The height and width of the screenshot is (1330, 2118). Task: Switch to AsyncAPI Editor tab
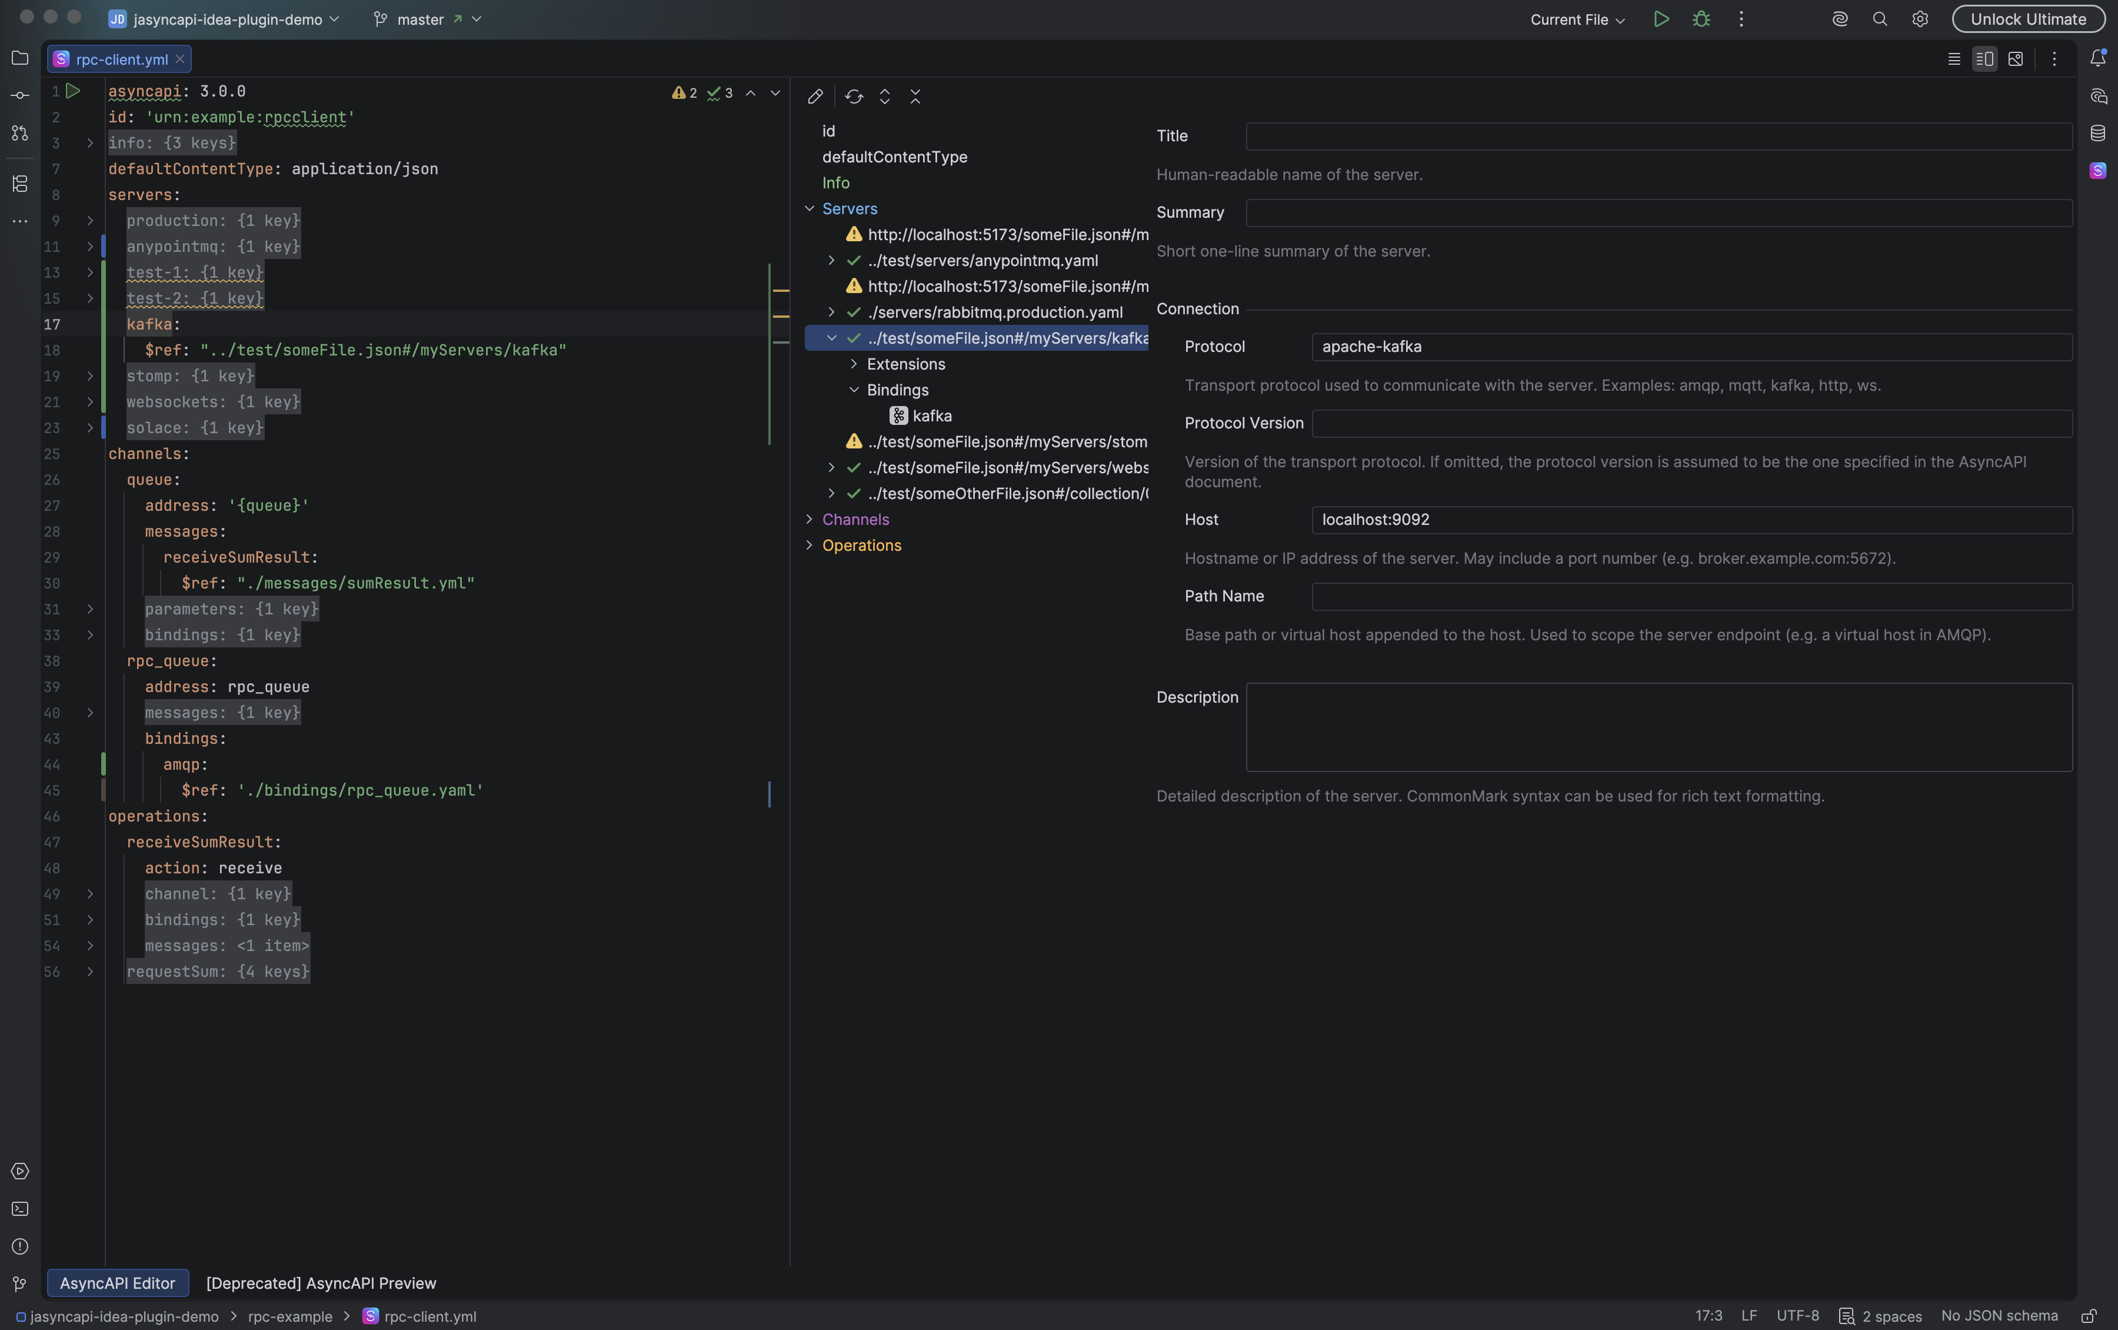[x=118, y=1282]
